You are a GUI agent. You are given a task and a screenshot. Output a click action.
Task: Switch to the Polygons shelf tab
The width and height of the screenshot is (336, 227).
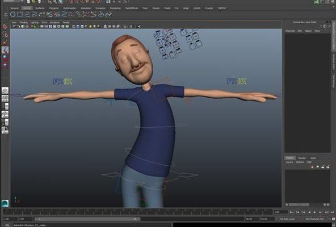54,8
